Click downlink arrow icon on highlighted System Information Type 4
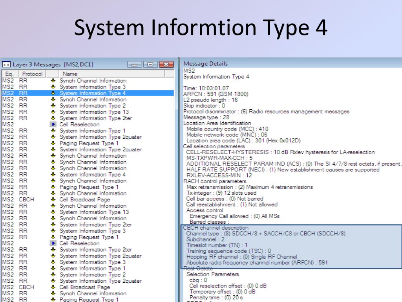This screenshot has width=402, height=302. click(53, 93)
